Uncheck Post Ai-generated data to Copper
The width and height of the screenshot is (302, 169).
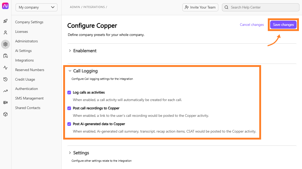[69, 124]
